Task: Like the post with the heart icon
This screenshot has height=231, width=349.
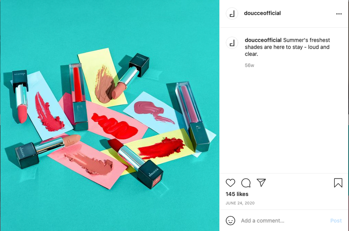Action: tap(230, 183)
